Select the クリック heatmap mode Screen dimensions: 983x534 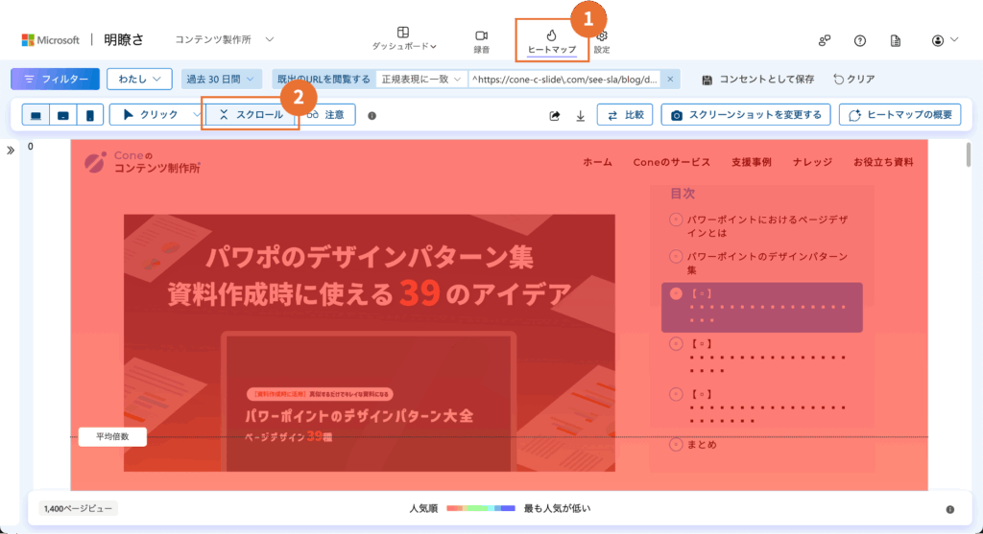coord(151,114)
